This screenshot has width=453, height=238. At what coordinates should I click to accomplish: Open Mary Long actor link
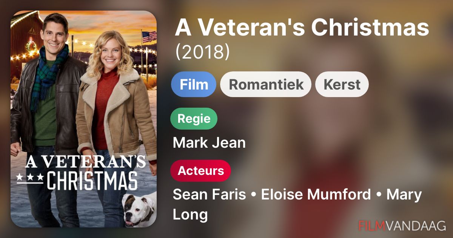[297, 205]
